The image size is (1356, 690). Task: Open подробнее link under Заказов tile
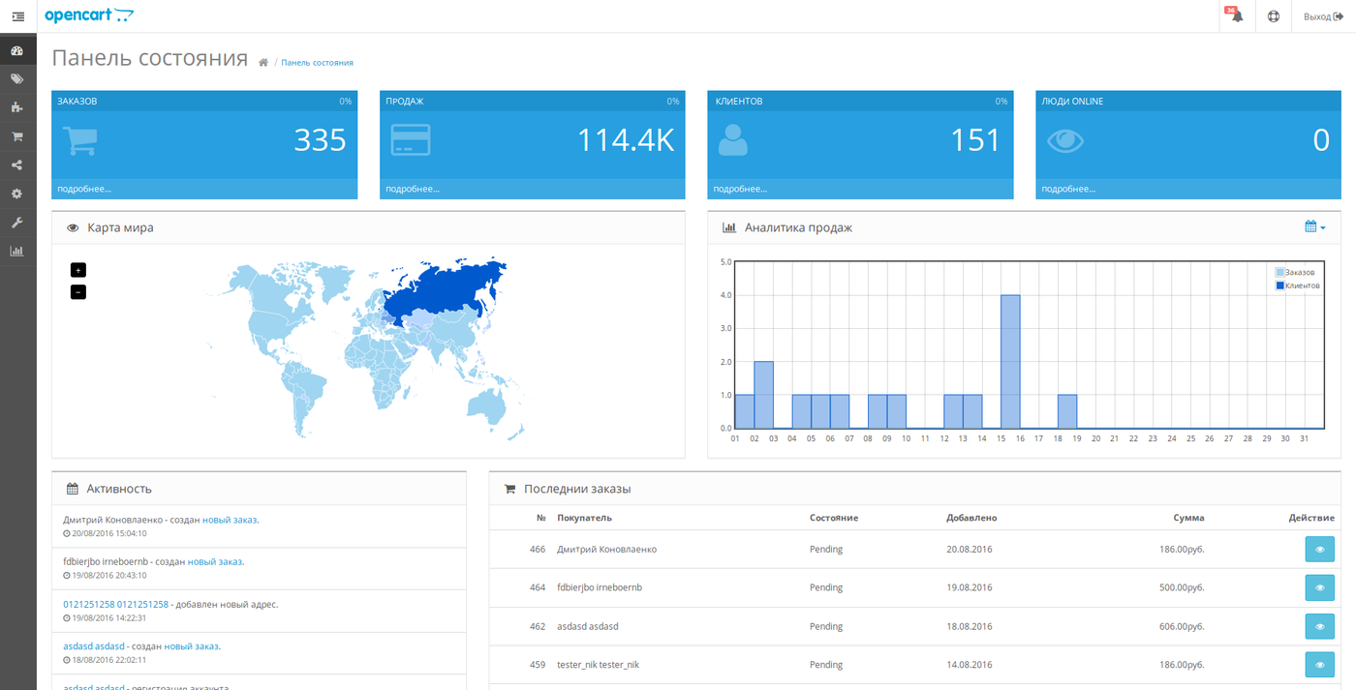(84, 189)
